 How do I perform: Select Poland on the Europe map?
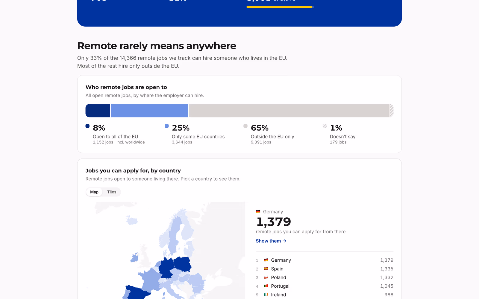183,264
